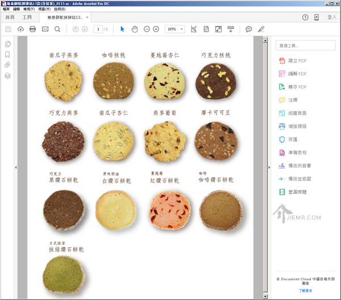The image size is (341, 300).
Task: Open the 檔案 menu
Action: [x=6, y=9]
